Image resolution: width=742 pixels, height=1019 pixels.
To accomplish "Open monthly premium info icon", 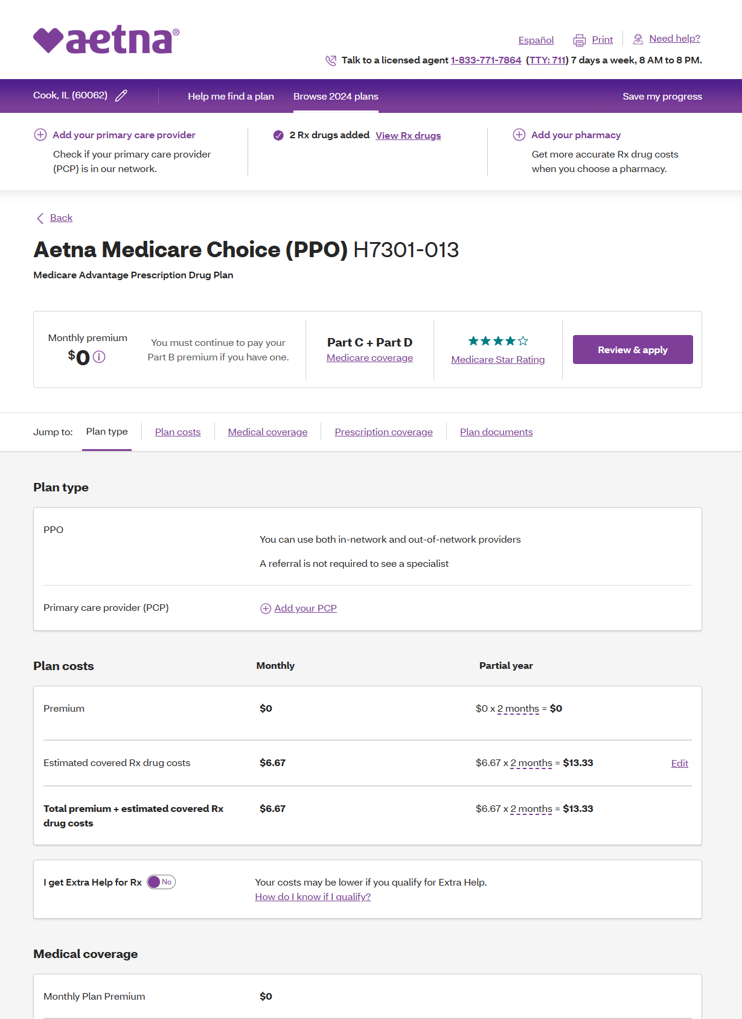I will 99,357.
